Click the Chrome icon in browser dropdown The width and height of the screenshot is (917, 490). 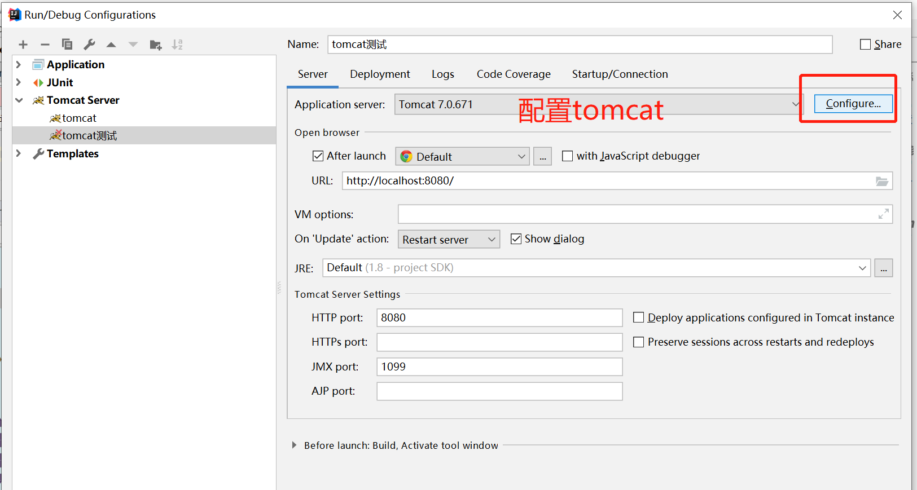pyautogui.click(x=406, y=156)
